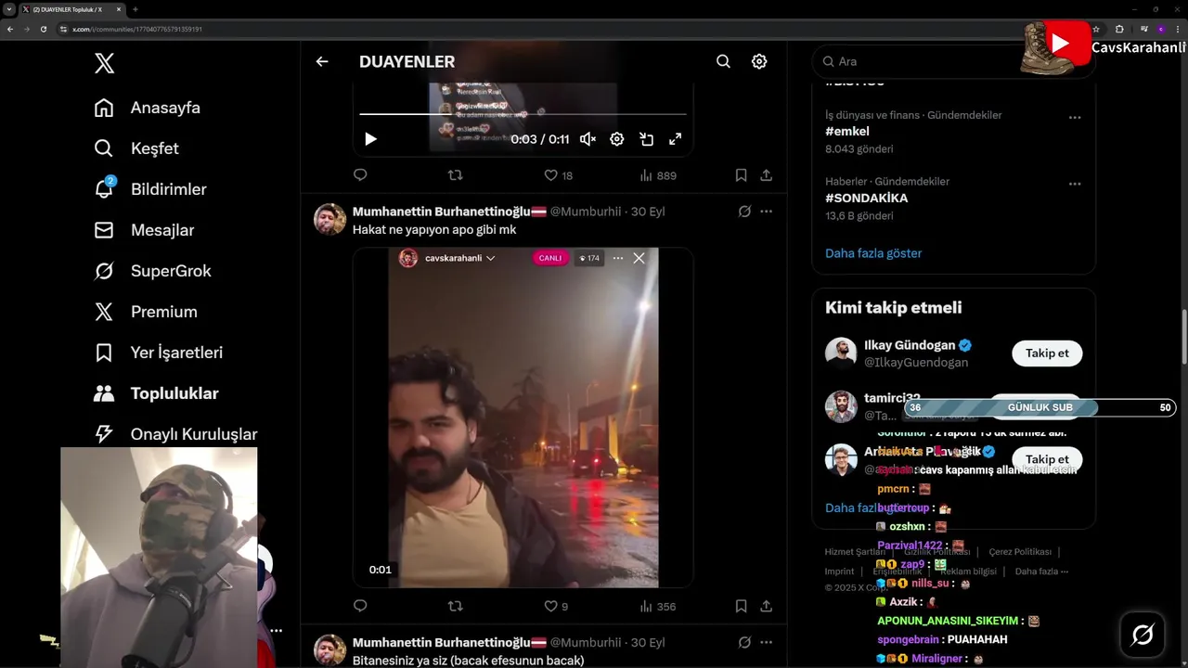Open the Grok floating button
The height and width of the screenshot is (668, 1188).
[x=1143, y=635]
